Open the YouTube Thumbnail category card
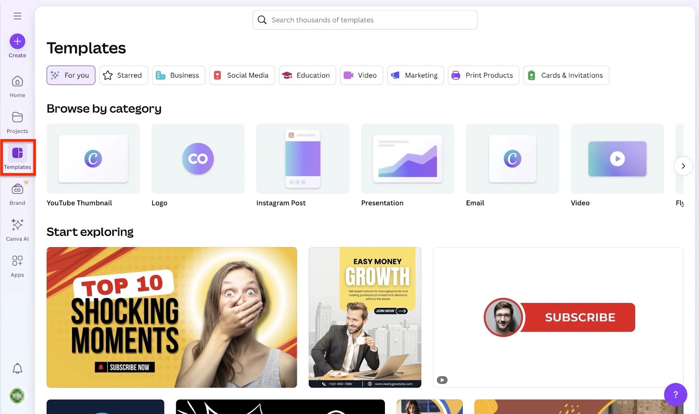This screenshot has height=414, width=699. pyautogui.click(x=93, y=159)
